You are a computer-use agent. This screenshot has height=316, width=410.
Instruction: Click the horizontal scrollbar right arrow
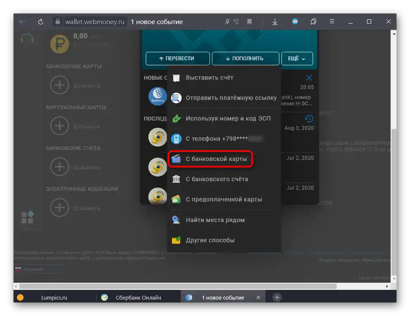tap(387, 286)
